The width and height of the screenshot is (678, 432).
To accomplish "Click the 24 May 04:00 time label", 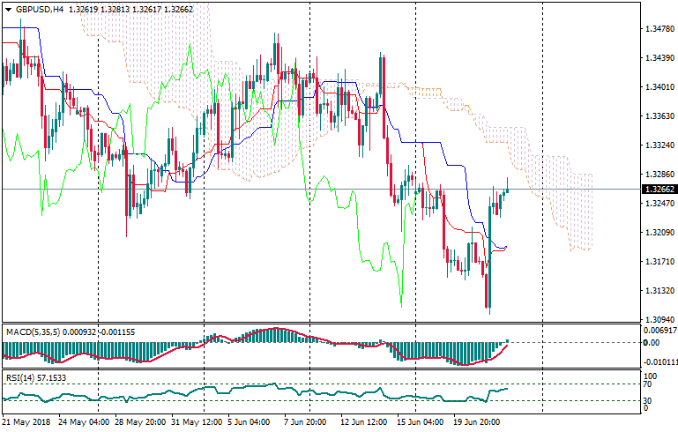I will (84, 423).
